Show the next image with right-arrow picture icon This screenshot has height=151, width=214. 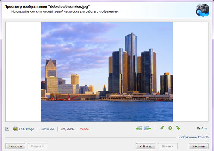[x=148, y=128]
